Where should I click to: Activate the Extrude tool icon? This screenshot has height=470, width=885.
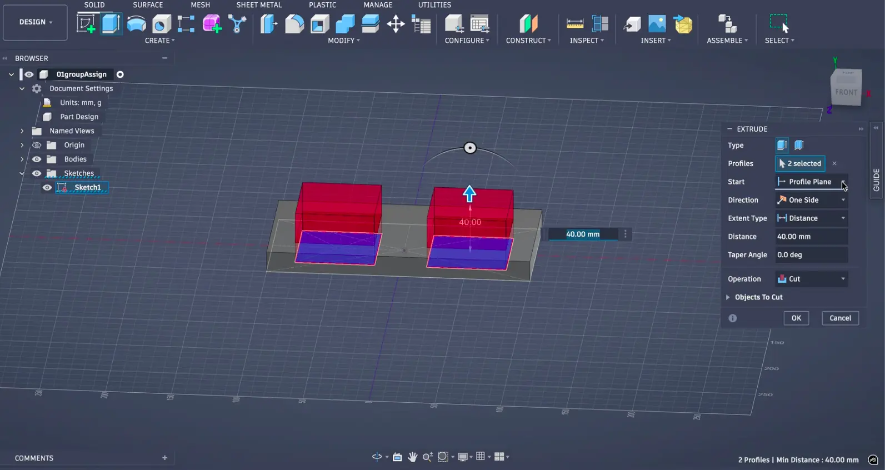click(x=111, y=24)
